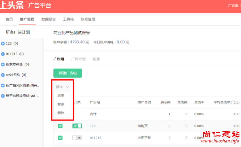Select 删除 in the operations menu

pyautogui.click(x=61, y=113)
